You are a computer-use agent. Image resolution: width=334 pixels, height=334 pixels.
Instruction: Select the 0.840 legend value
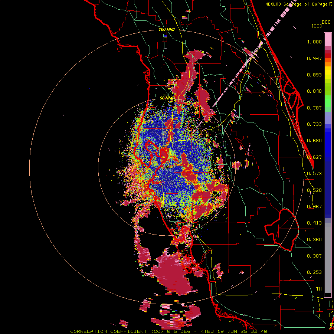tap(314, 91)
